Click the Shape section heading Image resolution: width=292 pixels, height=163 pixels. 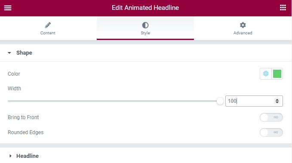24,53
